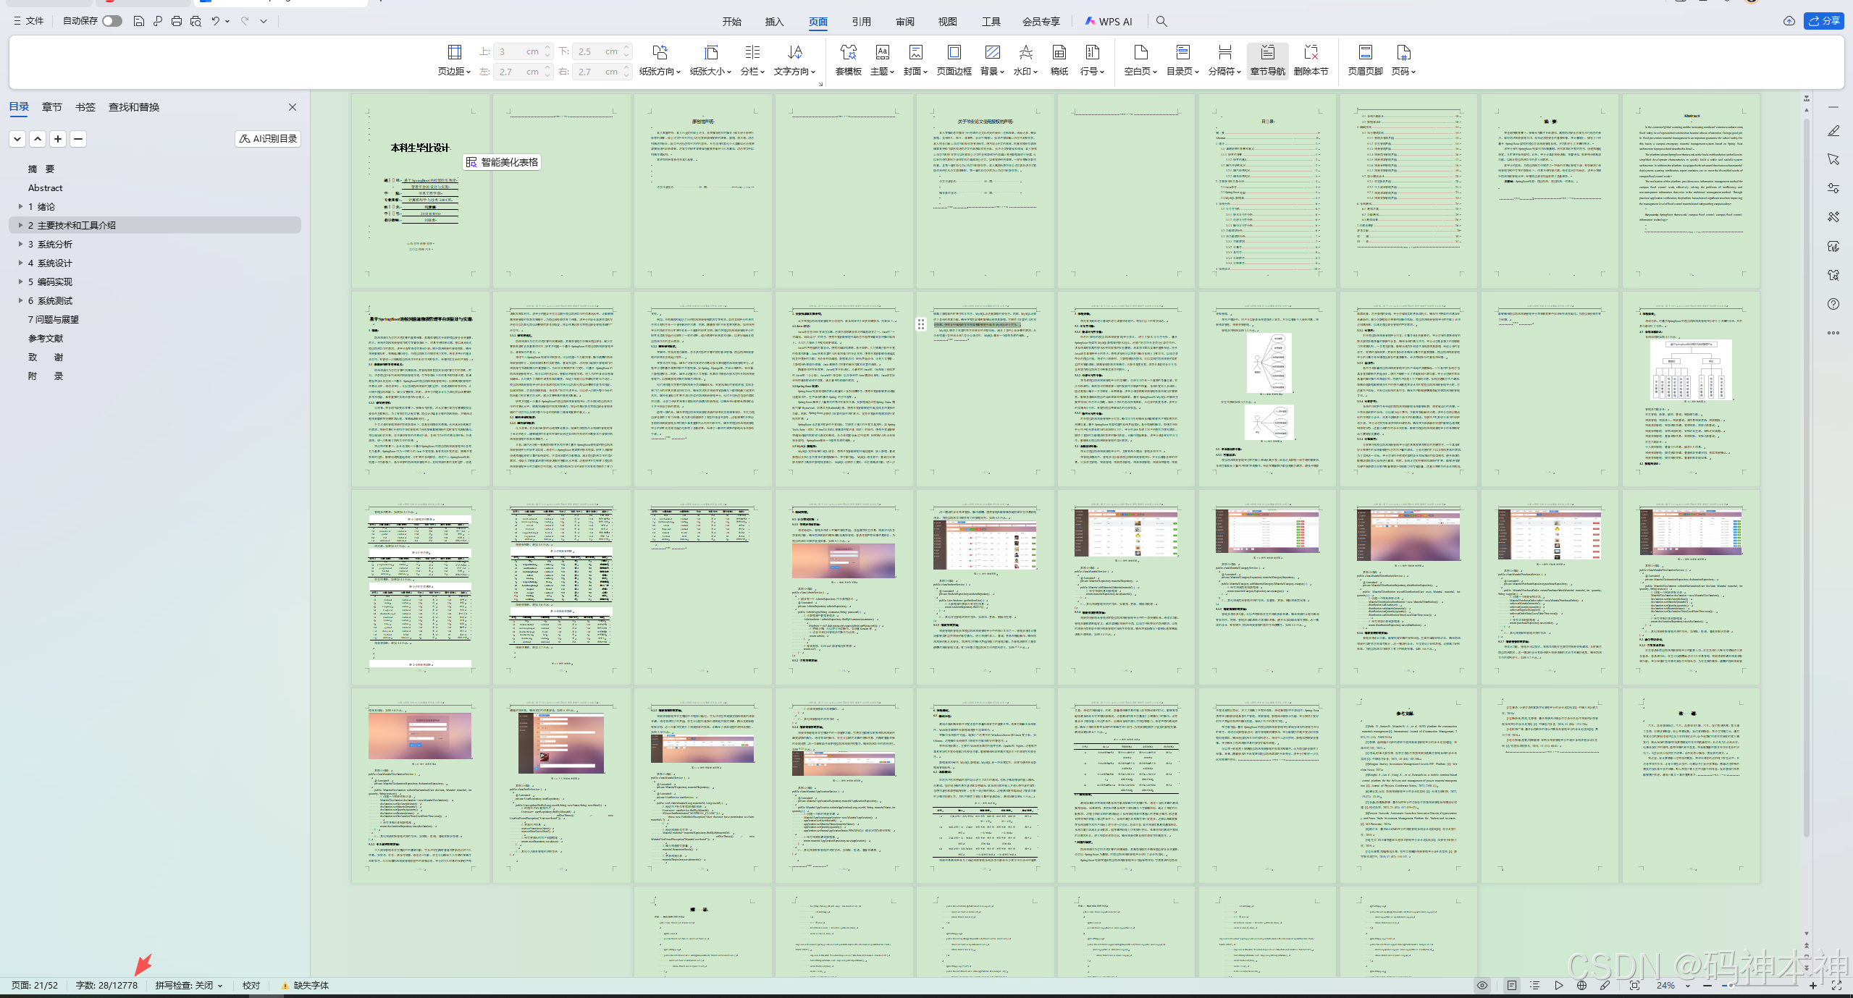Click the blue 分享 share button
Screen dimensions: 1853x998
[1823, 21]
